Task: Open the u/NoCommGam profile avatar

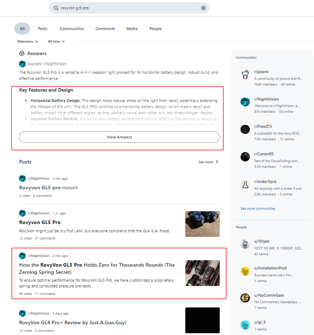Action: click(x=245, y=298)
